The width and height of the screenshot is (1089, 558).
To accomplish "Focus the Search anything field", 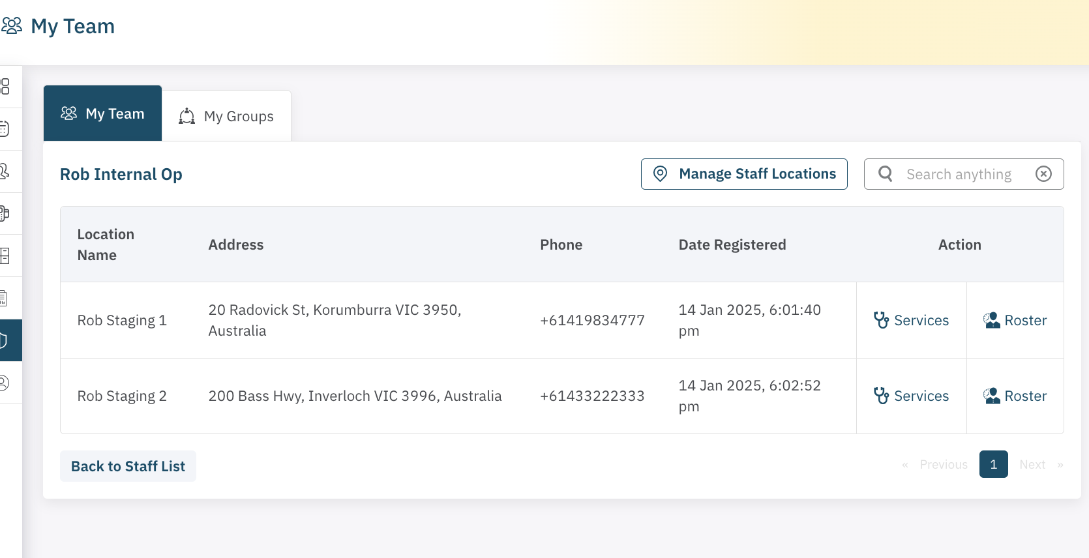I will pos(959,174).
